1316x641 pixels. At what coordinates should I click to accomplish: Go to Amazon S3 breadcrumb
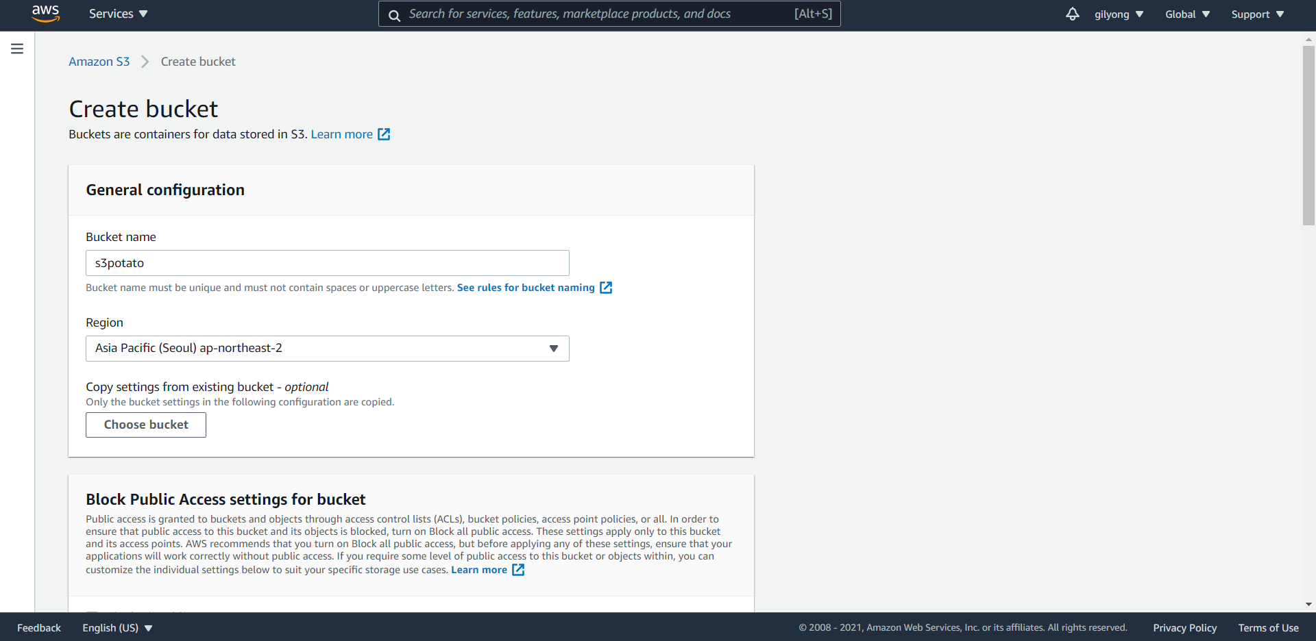pos(99,62)
